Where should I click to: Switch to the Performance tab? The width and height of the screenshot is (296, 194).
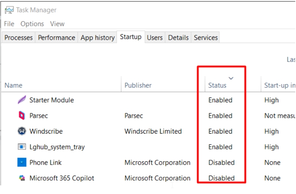[56, 38]
